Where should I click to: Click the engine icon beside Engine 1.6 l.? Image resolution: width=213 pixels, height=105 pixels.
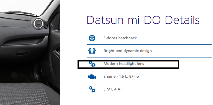pyautogui.click(x=92, y=77)
